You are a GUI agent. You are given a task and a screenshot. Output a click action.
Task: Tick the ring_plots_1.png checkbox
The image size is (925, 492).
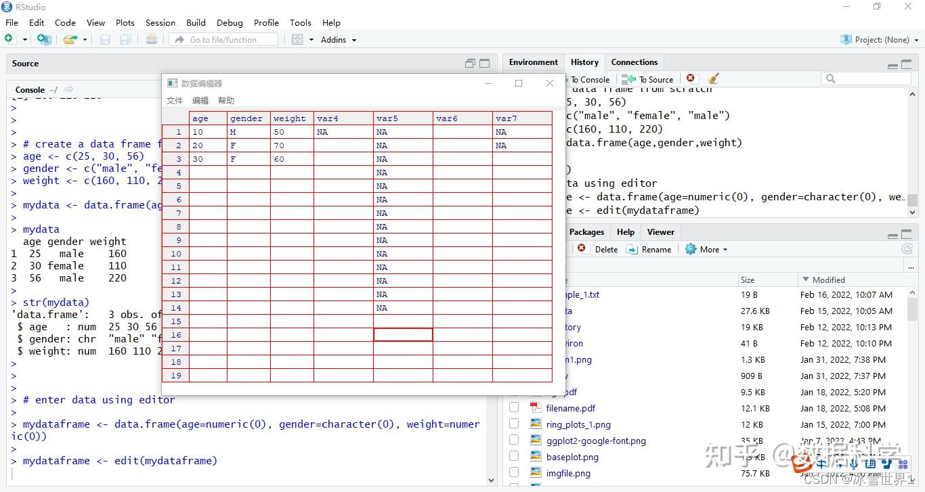coord(514,424)
